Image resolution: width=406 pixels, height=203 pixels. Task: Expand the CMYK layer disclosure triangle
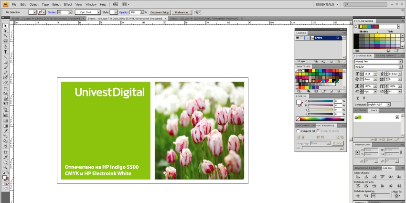(x=308, y=38)
